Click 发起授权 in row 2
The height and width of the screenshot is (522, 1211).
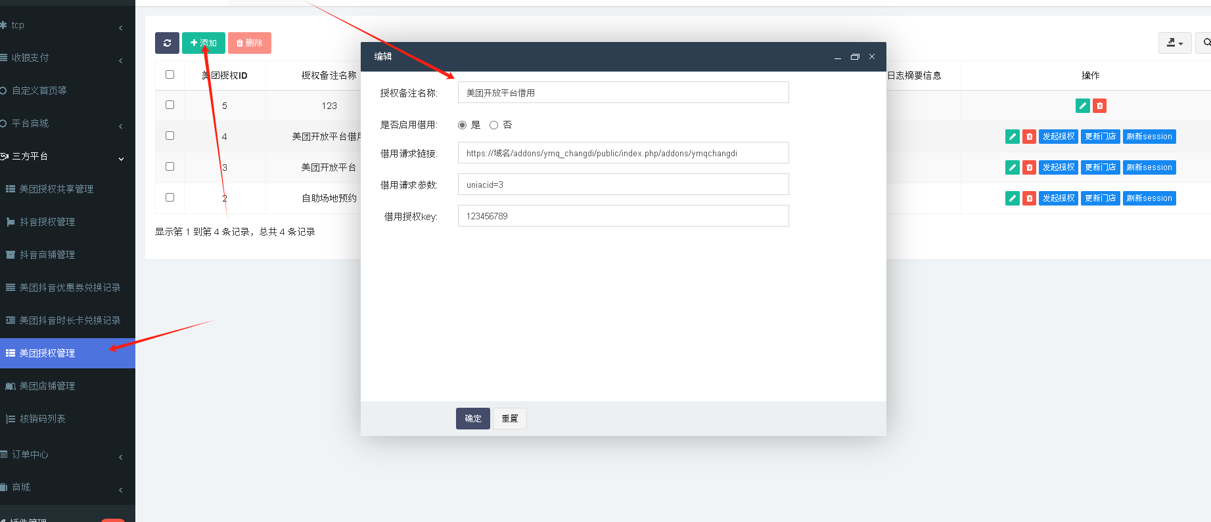coord(1059,198)
